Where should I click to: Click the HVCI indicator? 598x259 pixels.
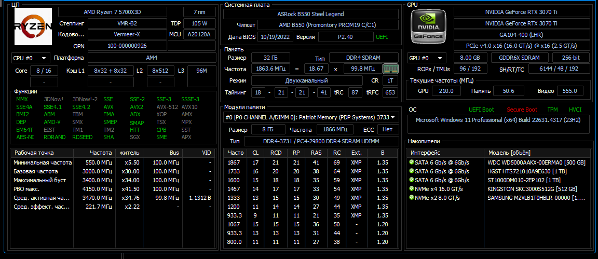(575, 110)
